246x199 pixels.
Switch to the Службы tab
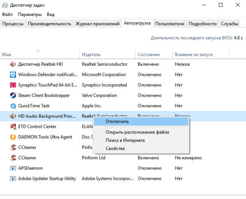click(230, 24)
